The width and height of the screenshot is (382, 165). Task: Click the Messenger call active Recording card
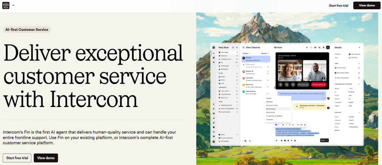click(309, 107)
